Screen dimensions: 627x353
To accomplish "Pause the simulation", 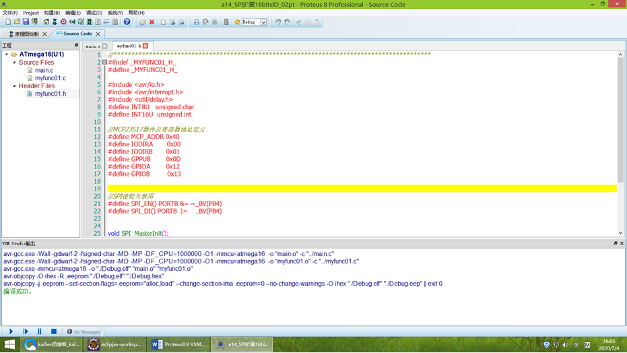I will click(x=40, y=331).
